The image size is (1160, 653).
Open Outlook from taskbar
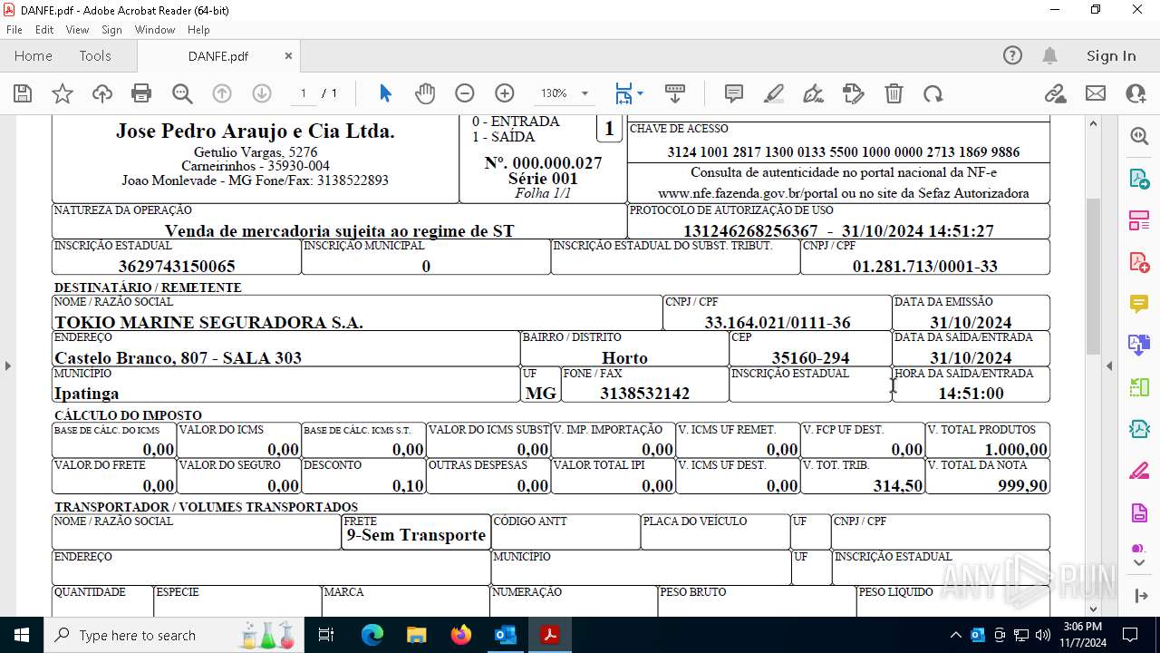505,635
